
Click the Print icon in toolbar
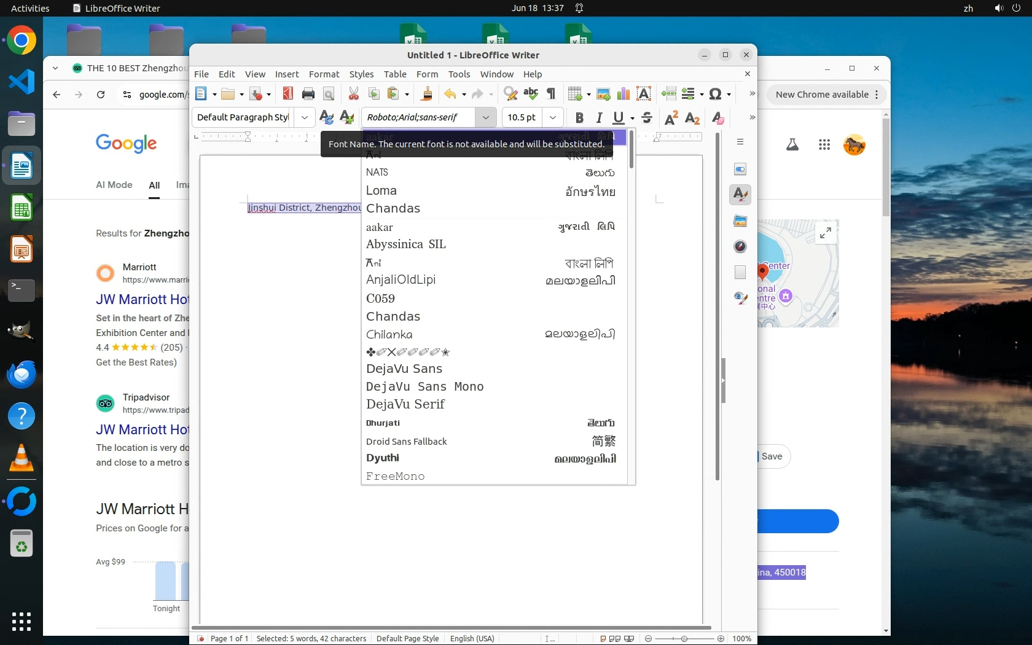coord(308,94)
